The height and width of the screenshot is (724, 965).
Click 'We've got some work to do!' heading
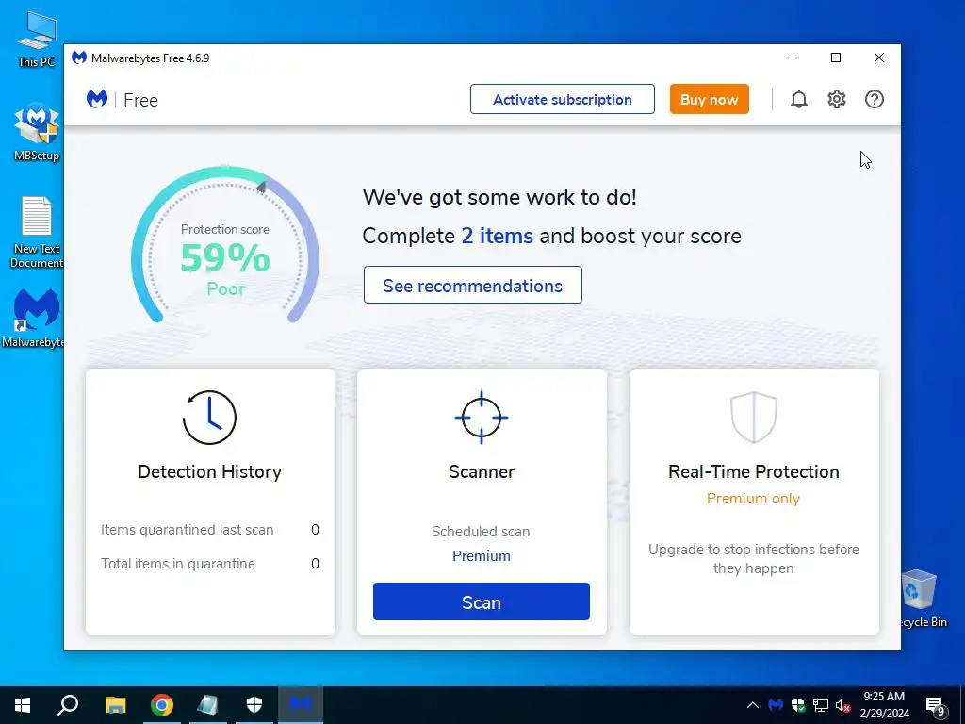click(499, 198)
